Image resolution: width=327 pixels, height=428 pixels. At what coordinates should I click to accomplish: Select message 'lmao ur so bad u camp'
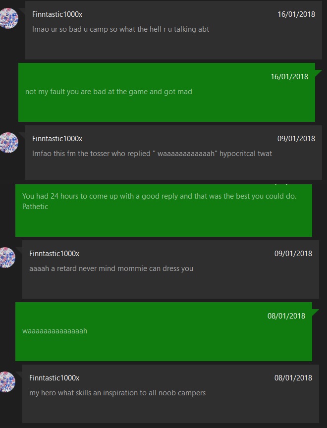click(120, 29)
